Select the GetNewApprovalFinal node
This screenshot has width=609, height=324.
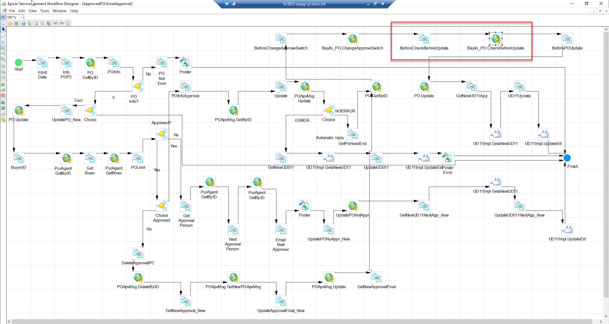[x=377, y=277]
